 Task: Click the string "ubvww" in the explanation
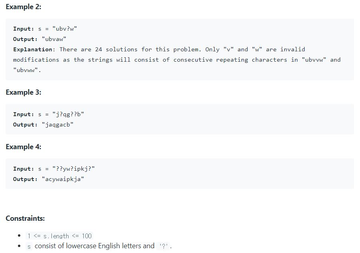pos(25,70)
